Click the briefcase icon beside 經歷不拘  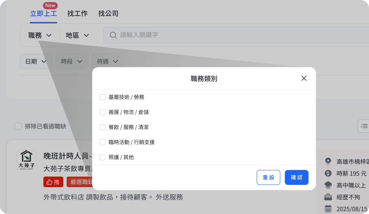pos(328,197)
